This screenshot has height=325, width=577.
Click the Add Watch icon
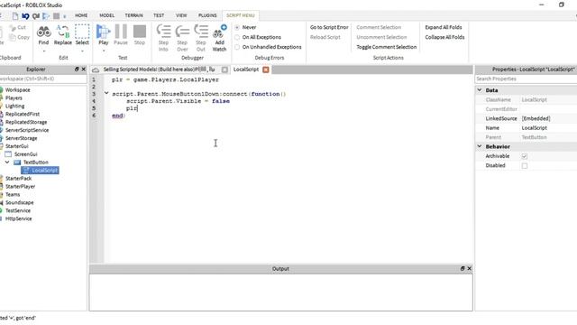point(220,32)
